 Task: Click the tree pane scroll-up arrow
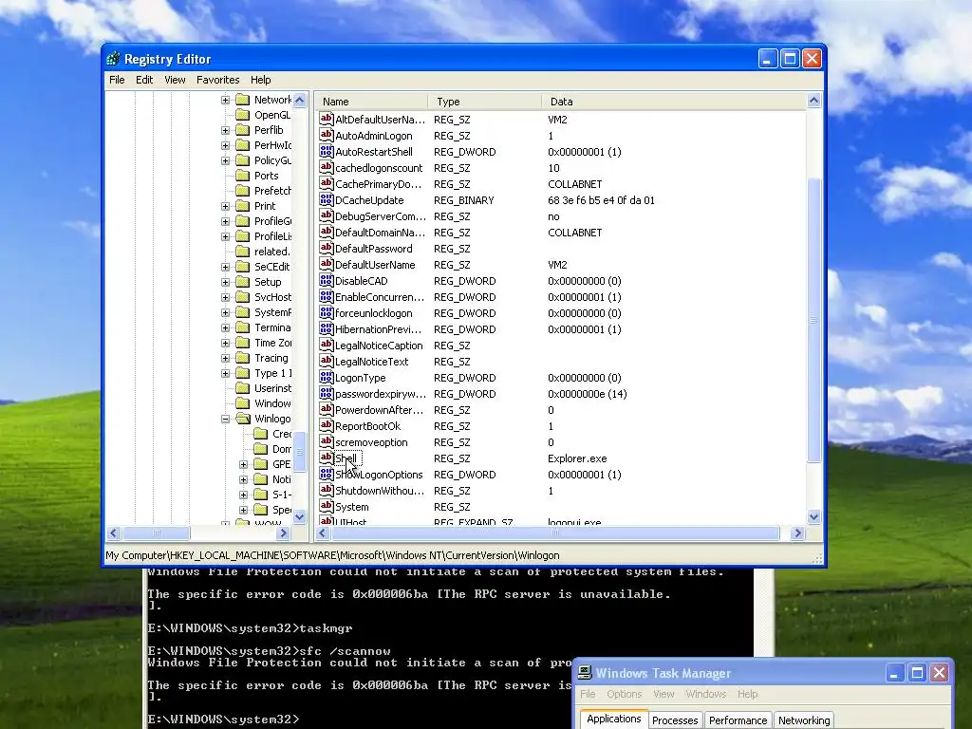pyautogui.click(x=299, y=100)
